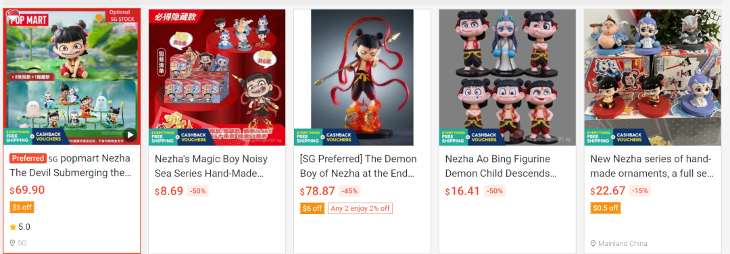Click the $6 off voucher tag

point(312,209)
